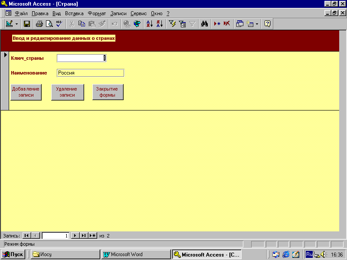Open the volume speaker tray icon

click(x=323, y=254)
